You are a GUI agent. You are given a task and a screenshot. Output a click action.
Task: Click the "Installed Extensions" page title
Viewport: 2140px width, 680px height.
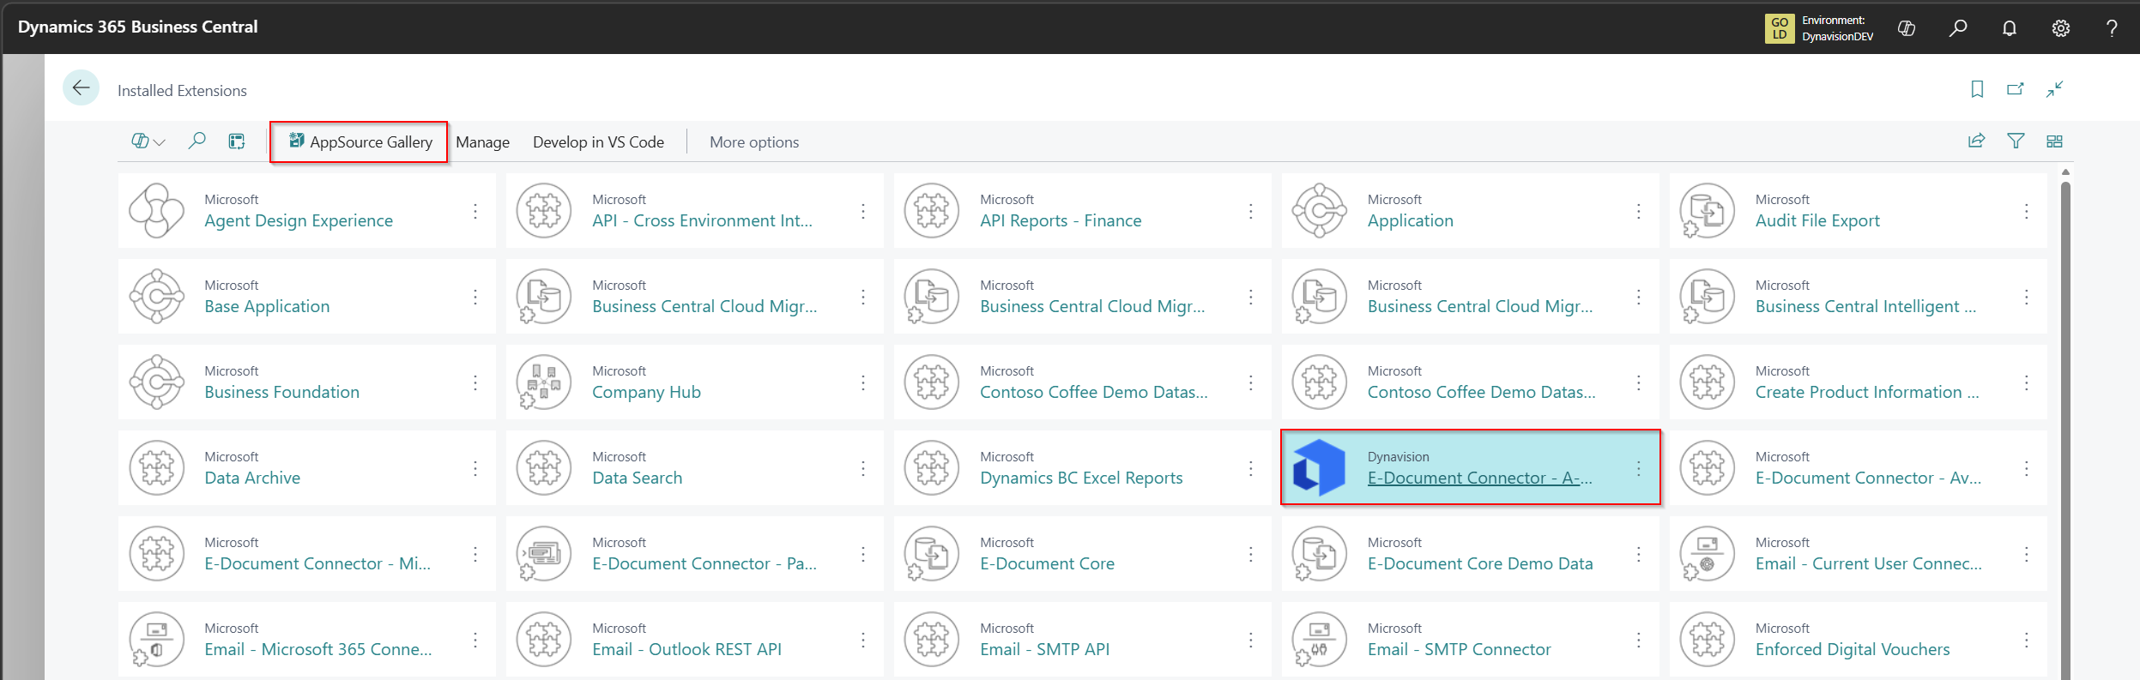(182, 91)
